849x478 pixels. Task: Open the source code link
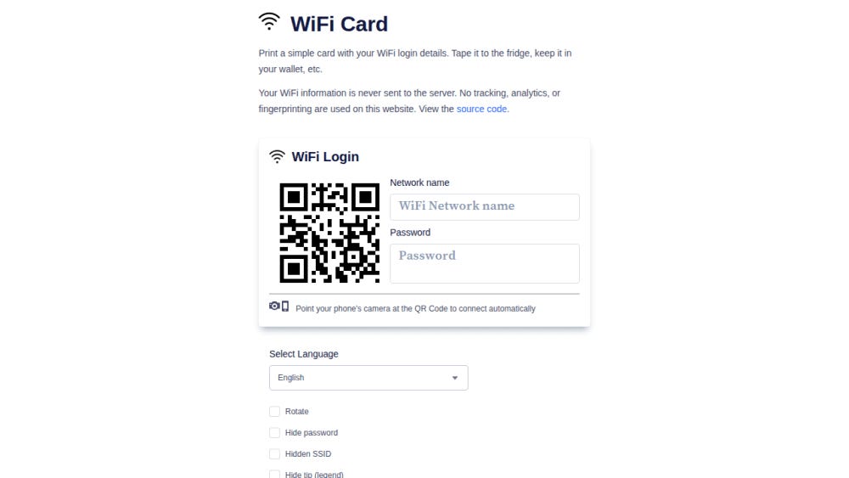(x=481, y=109)
